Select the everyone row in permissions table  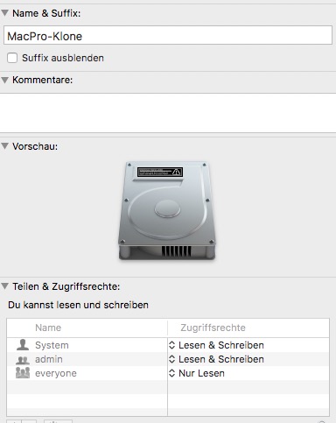point(168,373)
